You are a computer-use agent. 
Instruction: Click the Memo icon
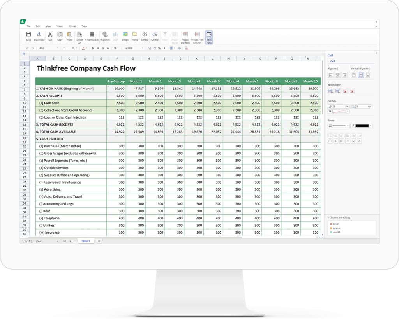click(135, 37)
